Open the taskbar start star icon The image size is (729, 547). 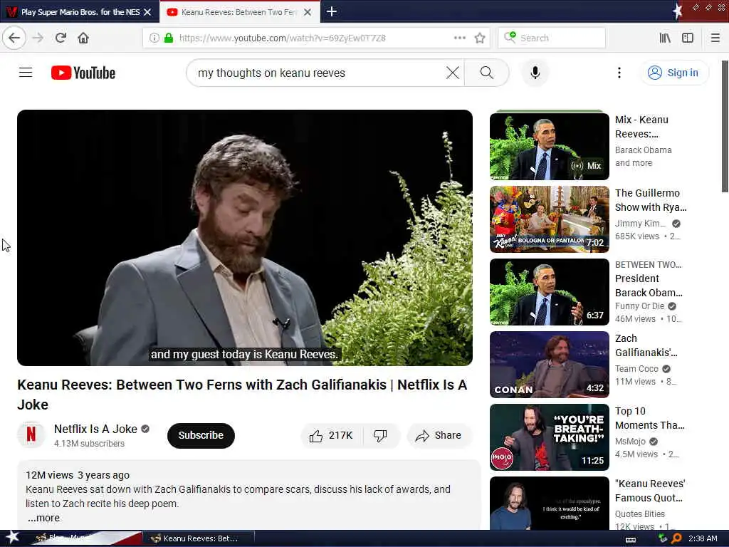pos(12,538)
